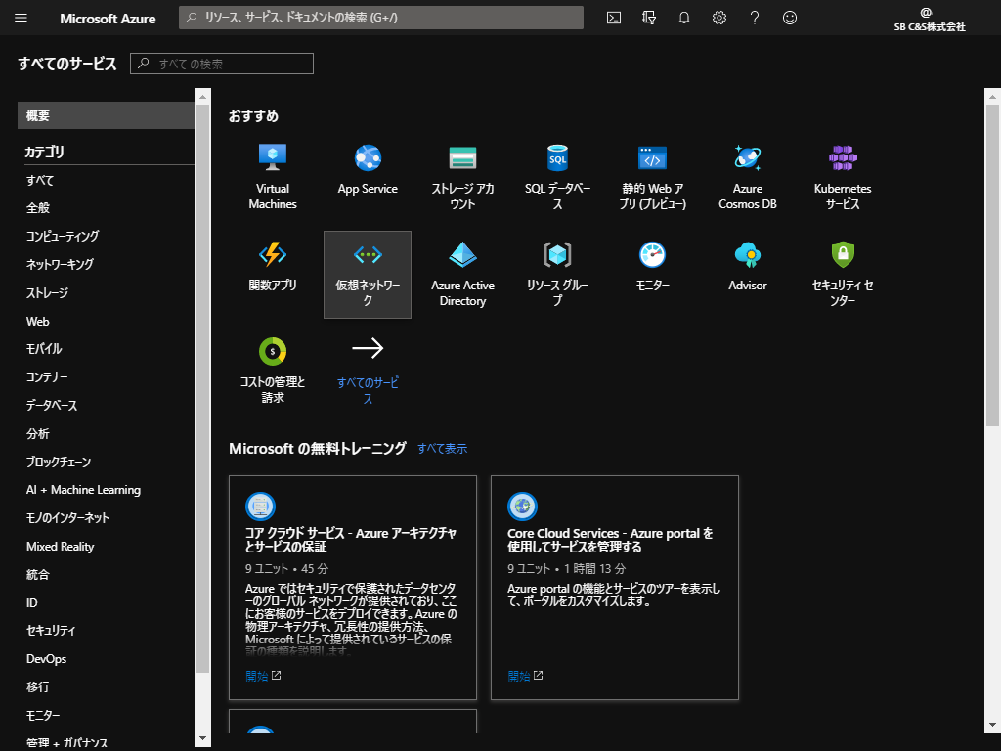Click sidebar scrollbar up arrow
This screenshot has height=751, width=1001.
(202, 97)
